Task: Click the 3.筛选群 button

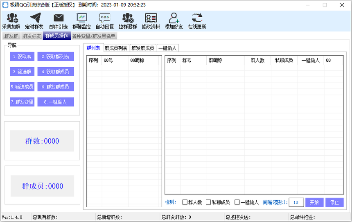Action: (22, 72)
